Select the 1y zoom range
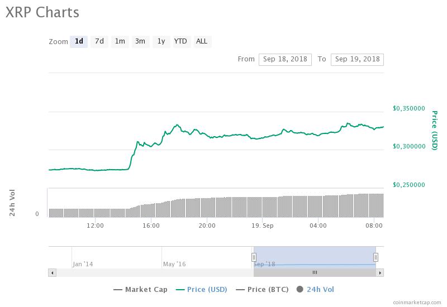Viewport: 447px width, 307px height. click(x=161, y=41)
